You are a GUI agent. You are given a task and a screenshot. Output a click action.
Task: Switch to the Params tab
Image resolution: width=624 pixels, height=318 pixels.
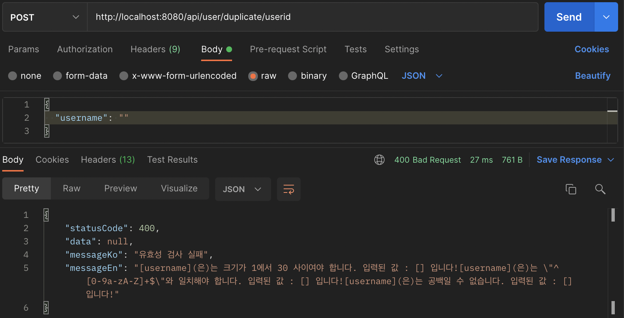coord(24,49)
